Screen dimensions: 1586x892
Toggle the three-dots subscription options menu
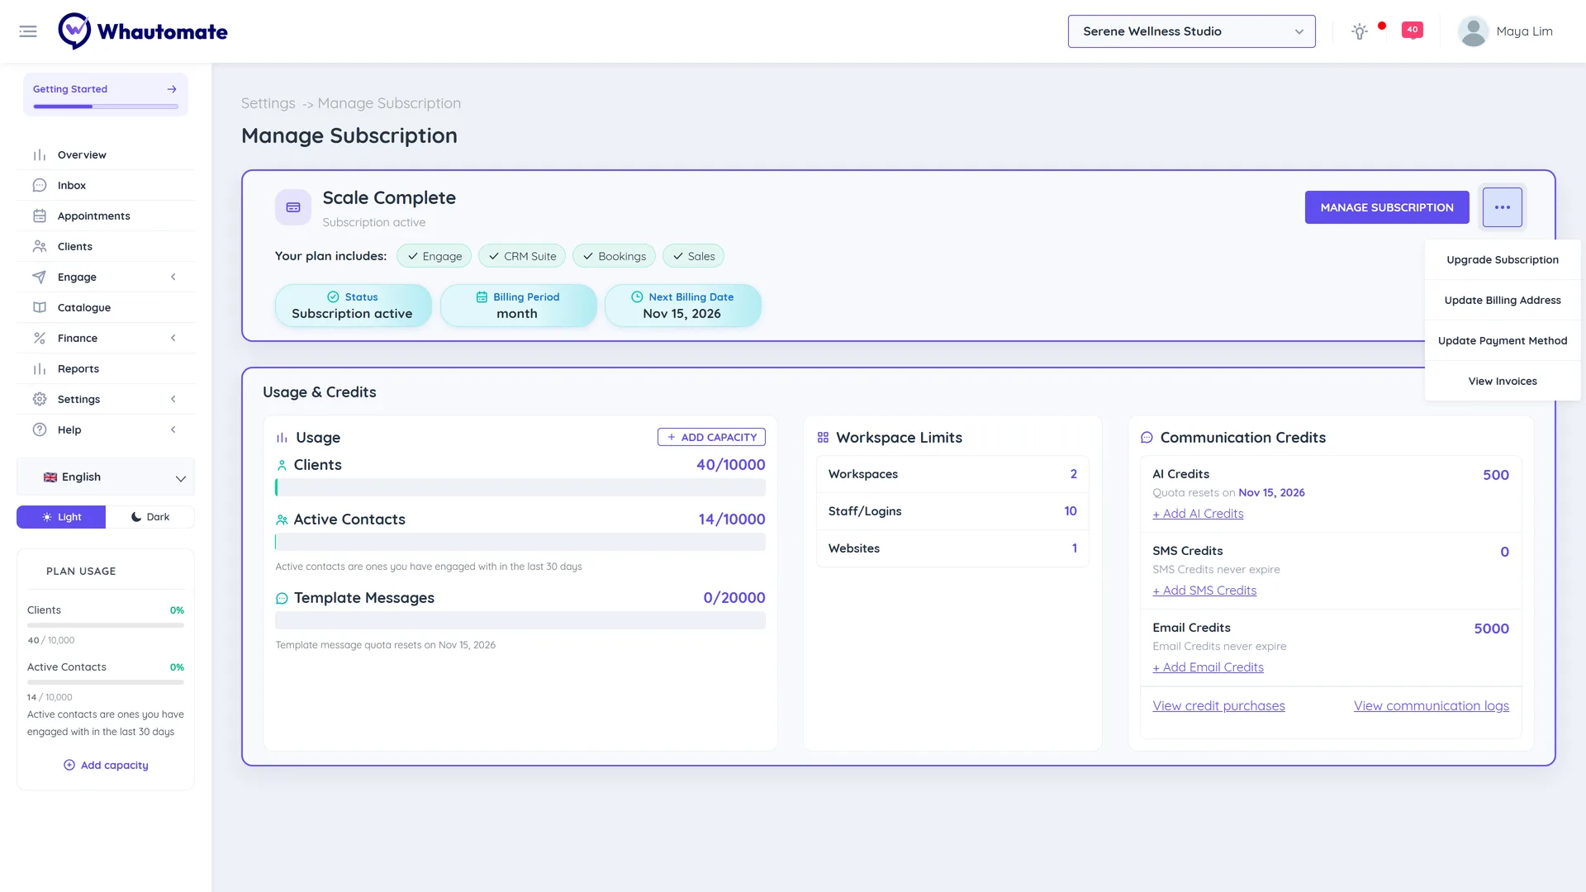pyautogui.click(x=1502, y=207)
